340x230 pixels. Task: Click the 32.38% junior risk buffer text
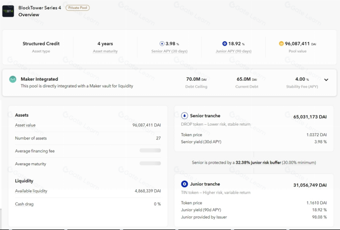pos(258,163)
